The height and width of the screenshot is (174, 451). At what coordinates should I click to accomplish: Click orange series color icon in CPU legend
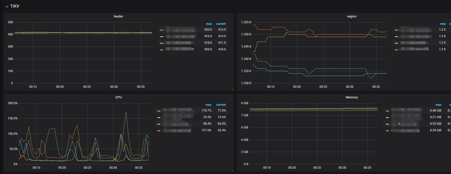coord(159,131)
